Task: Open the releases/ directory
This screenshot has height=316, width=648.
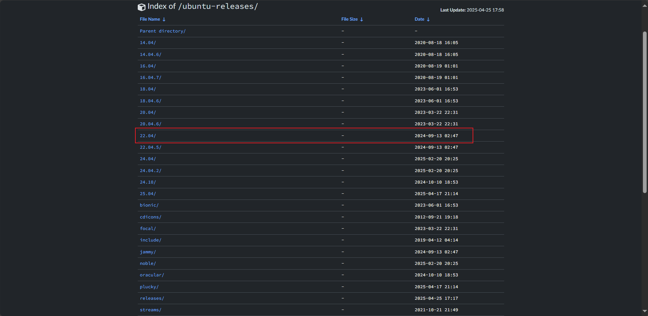Action: point(152,298)
